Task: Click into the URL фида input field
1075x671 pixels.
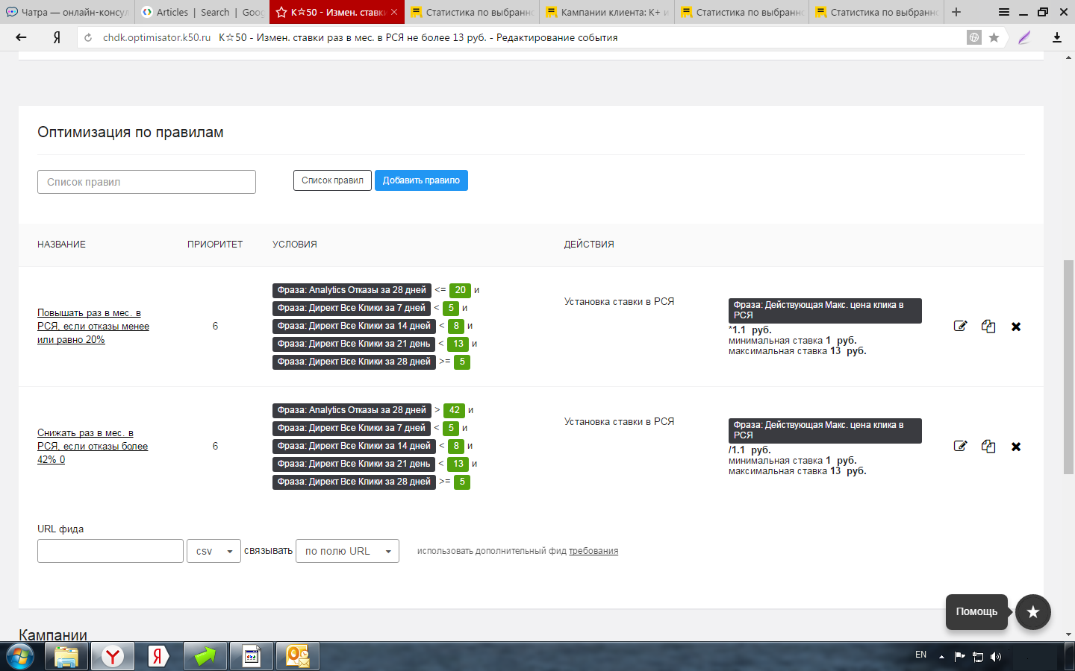Action: click(110, 551)
